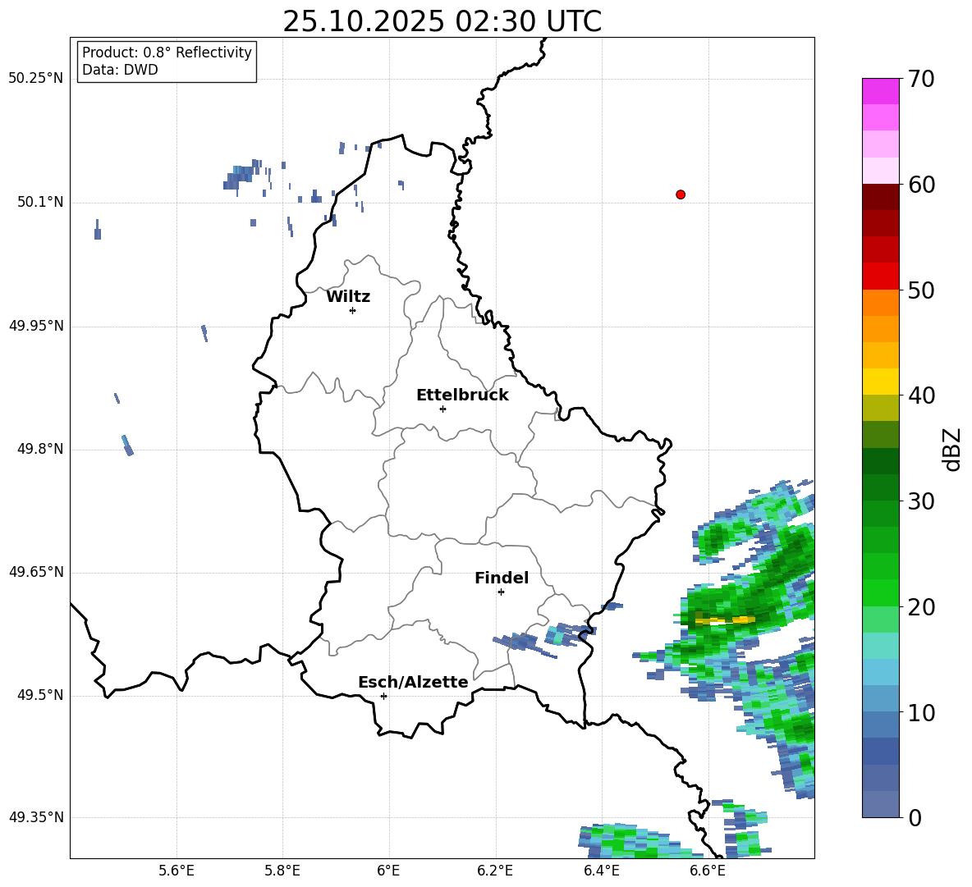The image size is (972, 887).
Task: Click the Wiltz station cross marker
Action: pyautogui.click(x=353, y=310)
